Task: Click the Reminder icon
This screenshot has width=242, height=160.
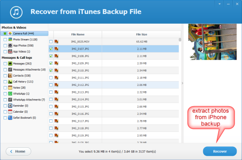Action: click(10, 106)
